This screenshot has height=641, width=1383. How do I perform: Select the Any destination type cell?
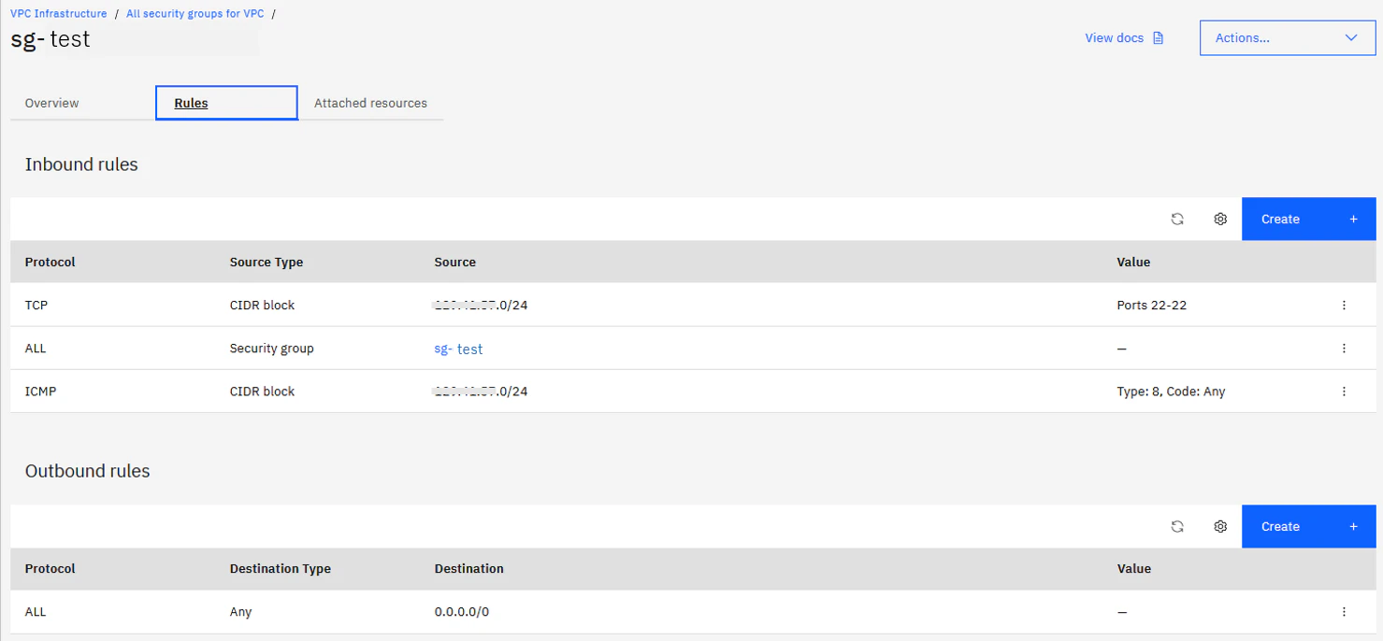[x=241, y=612]
